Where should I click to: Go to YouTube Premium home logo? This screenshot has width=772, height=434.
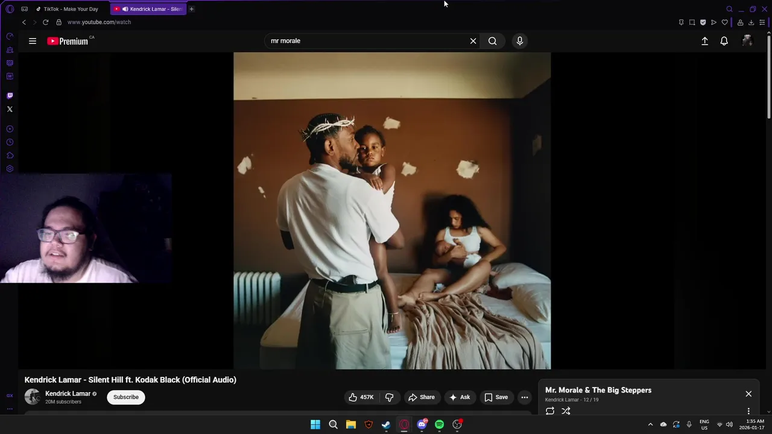(x=68, y=41)
